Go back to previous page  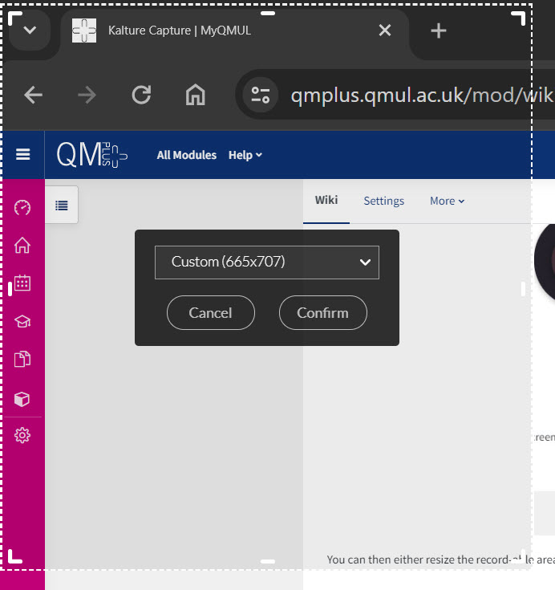coord(33,95)
